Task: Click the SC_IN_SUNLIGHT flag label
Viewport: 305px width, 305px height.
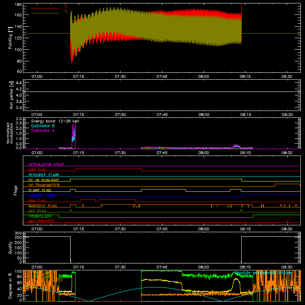Action: pos(44,180)
